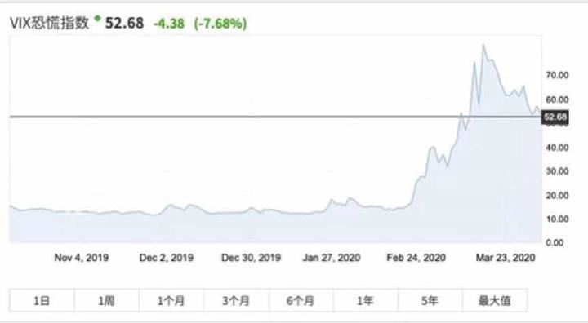Choose the 最大值 range button
Screen dimensions: 588x323
pos(495,300)
